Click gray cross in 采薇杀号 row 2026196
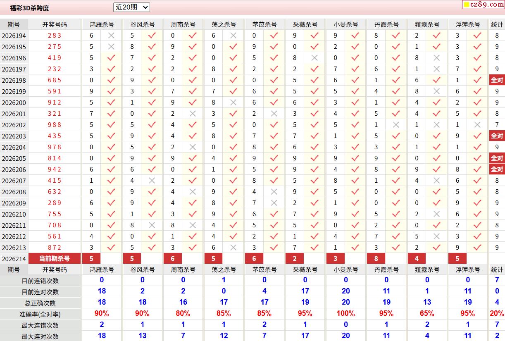505x341 pixels. pos(314,58)
